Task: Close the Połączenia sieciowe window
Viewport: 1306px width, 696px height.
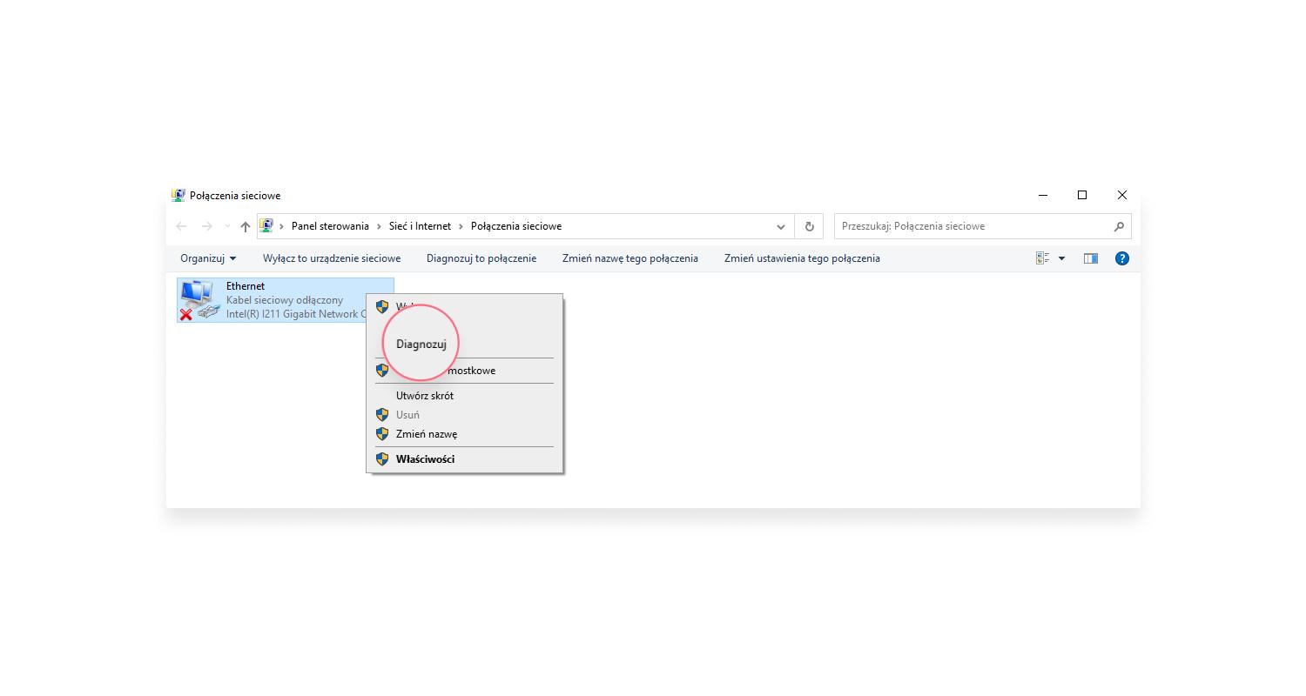Action: click(x=1122, y=196)
